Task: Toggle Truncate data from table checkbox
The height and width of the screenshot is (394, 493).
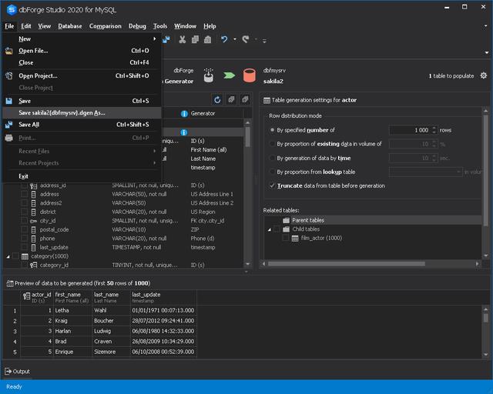Action: 272,185
